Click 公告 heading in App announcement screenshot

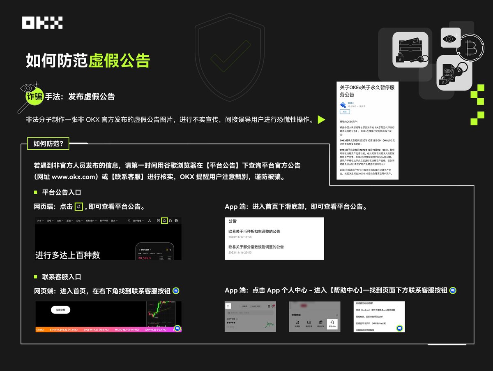coord(233,221)
